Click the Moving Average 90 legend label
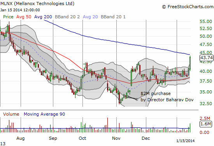Viewport: 214px width, 146px height. (44, 114)
